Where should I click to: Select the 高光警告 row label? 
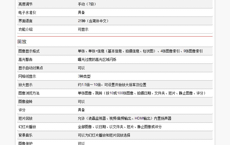25,59
